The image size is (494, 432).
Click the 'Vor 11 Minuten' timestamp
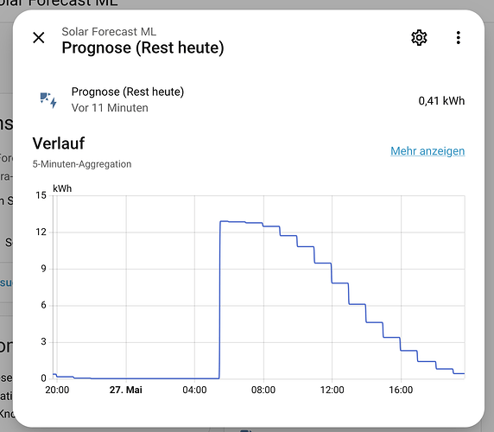point(110,108)
